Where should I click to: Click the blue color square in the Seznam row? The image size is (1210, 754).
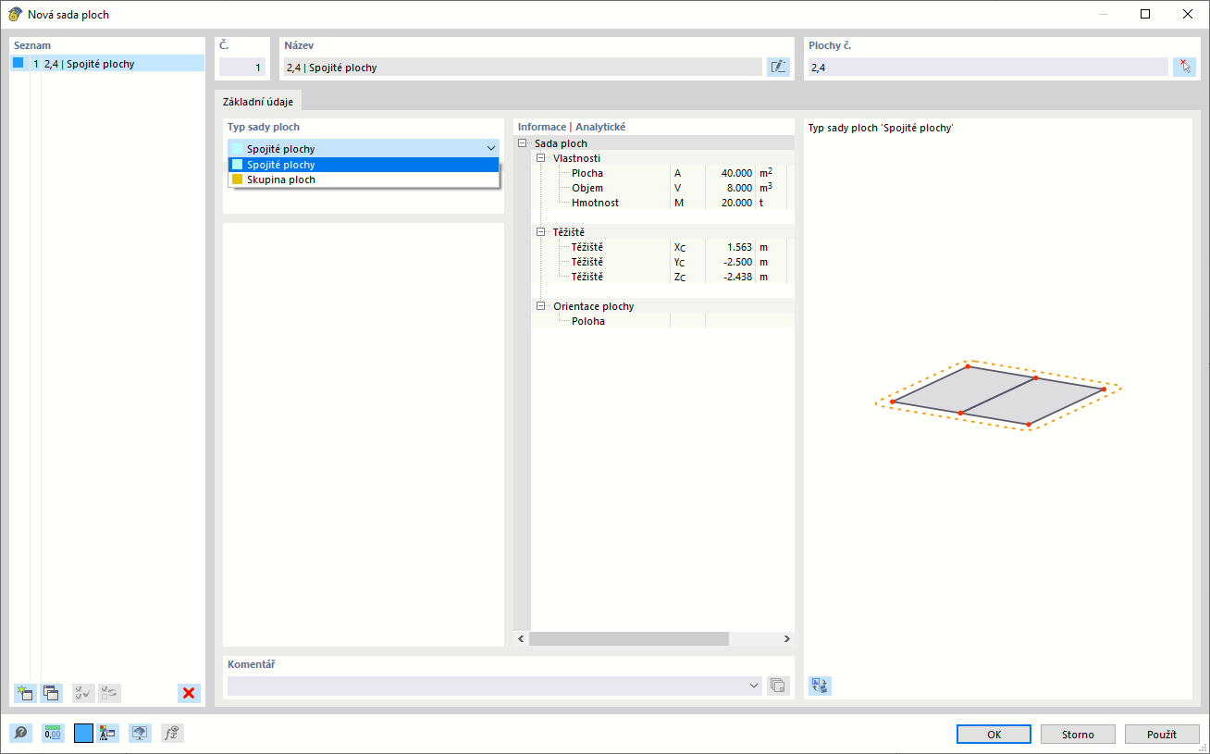[x=18, y=63]
